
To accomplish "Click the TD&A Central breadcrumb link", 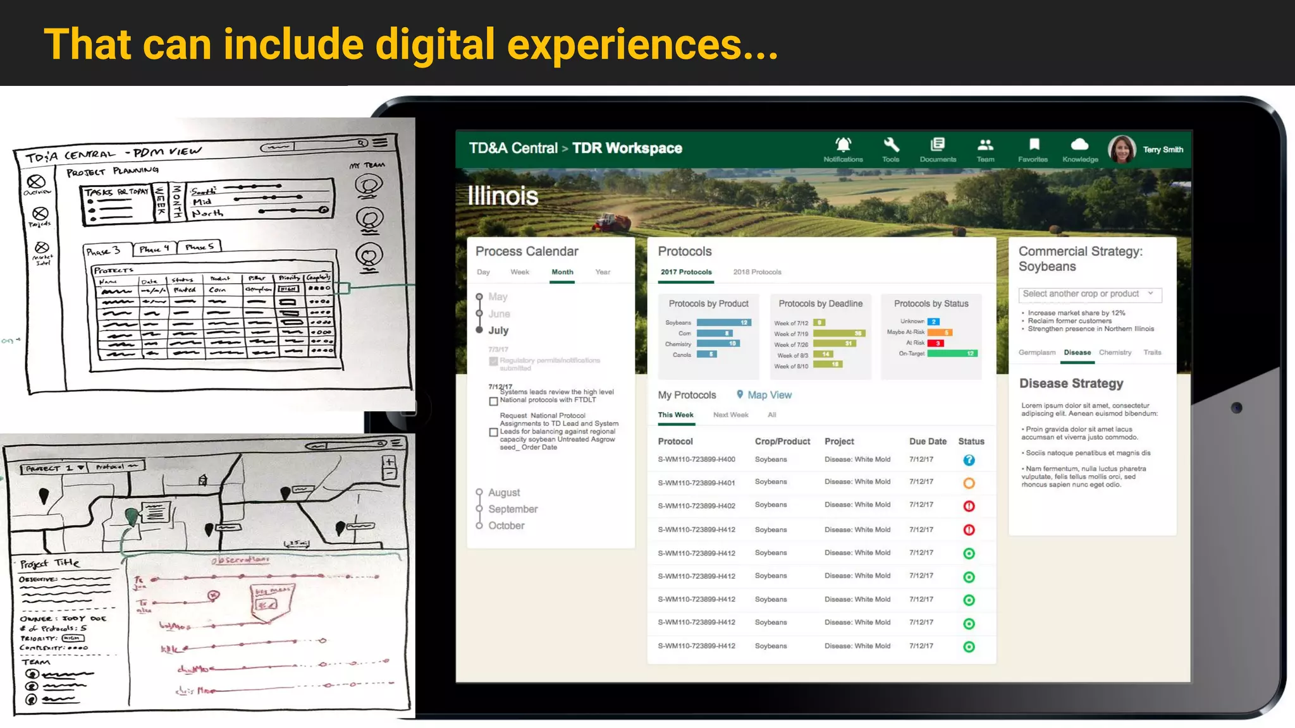I will tap(513, 149).
